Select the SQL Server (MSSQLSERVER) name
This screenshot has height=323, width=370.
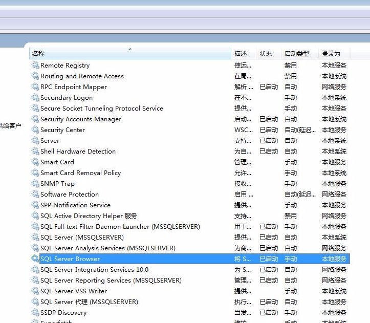tap(82, 238)
